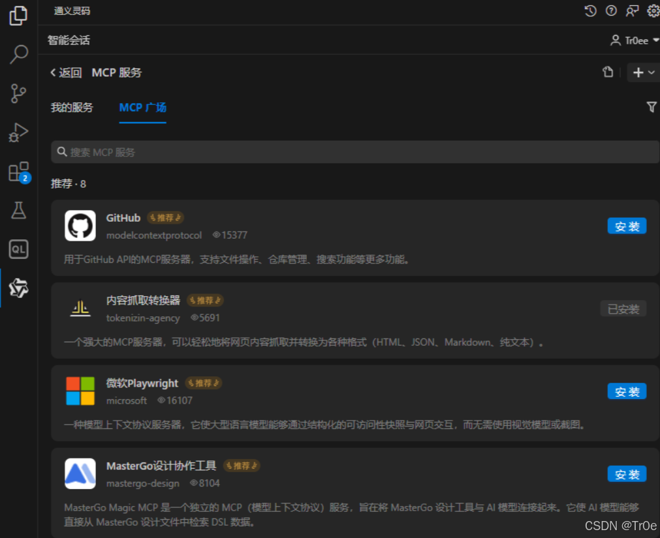Open settings gear icon in top bar
Screen dimensions: 660x538
(x=653, y=10)
